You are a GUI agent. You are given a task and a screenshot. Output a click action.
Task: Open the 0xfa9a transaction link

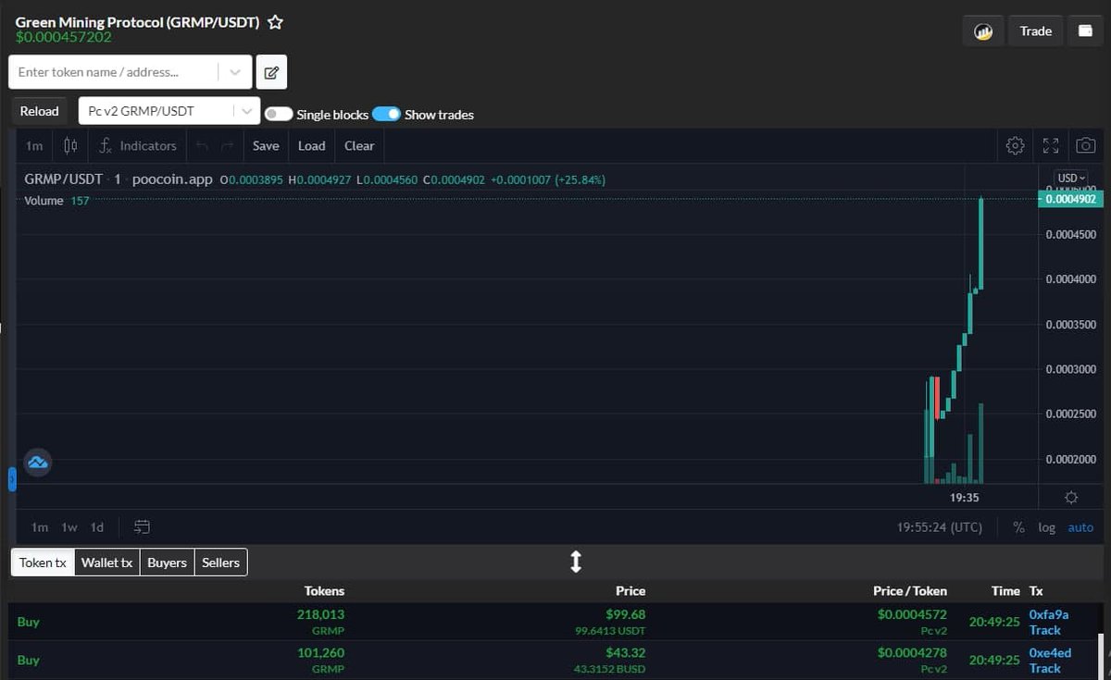pos(1049,614)
